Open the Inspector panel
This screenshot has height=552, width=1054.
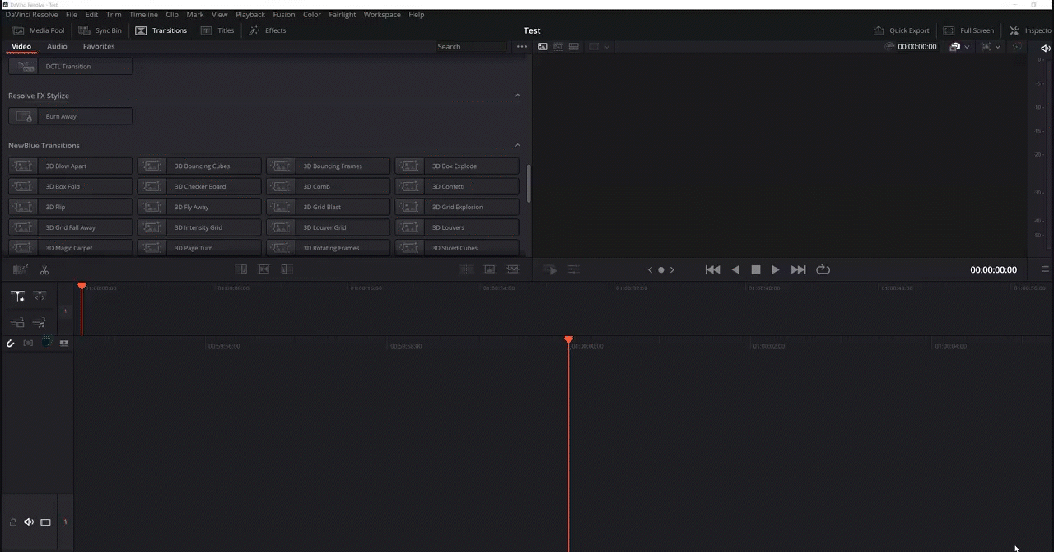[x=1036, y=30]
